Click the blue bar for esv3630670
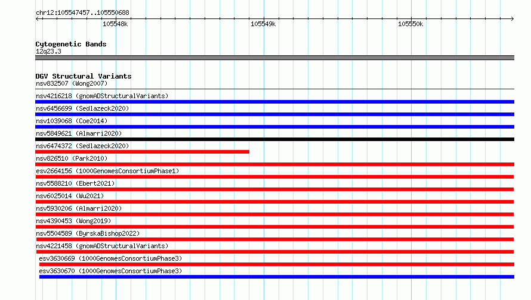Viewport: 531px width, 300px height. point(277,277)
